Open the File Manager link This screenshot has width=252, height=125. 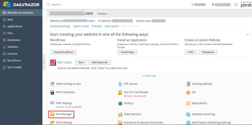tap(64, 114)
